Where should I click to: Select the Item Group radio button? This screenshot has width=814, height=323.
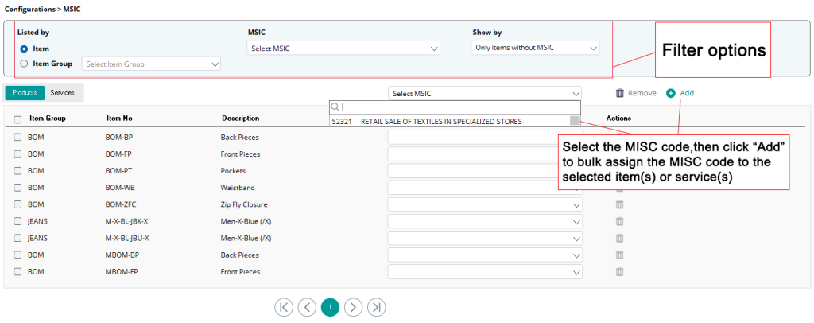[23, 64]
